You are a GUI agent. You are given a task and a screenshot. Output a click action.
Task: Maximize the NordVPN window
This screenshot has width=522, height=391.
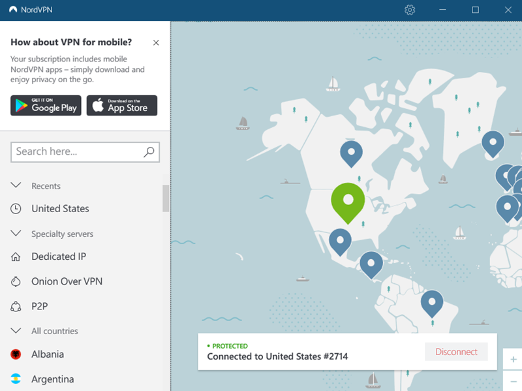pos(476,10)
